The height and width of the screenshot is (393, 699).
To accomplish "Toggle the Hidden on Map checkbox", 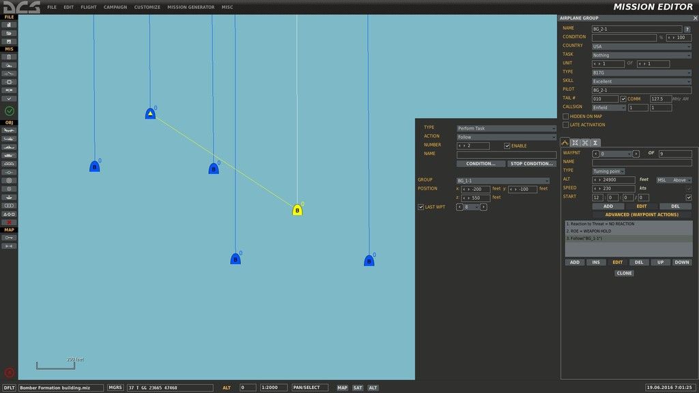I will click(566, 117).
